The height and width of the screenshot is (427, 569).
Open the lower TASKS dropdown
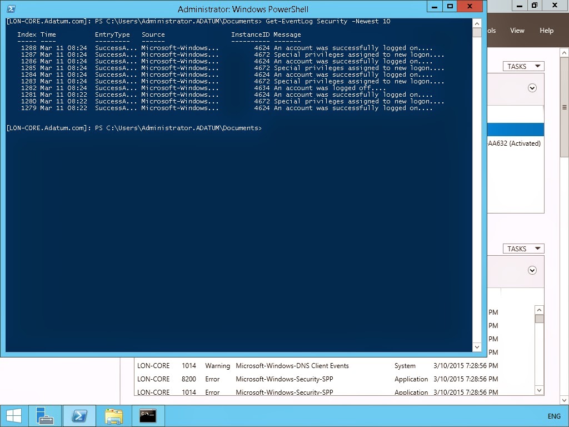pos(522,248)
